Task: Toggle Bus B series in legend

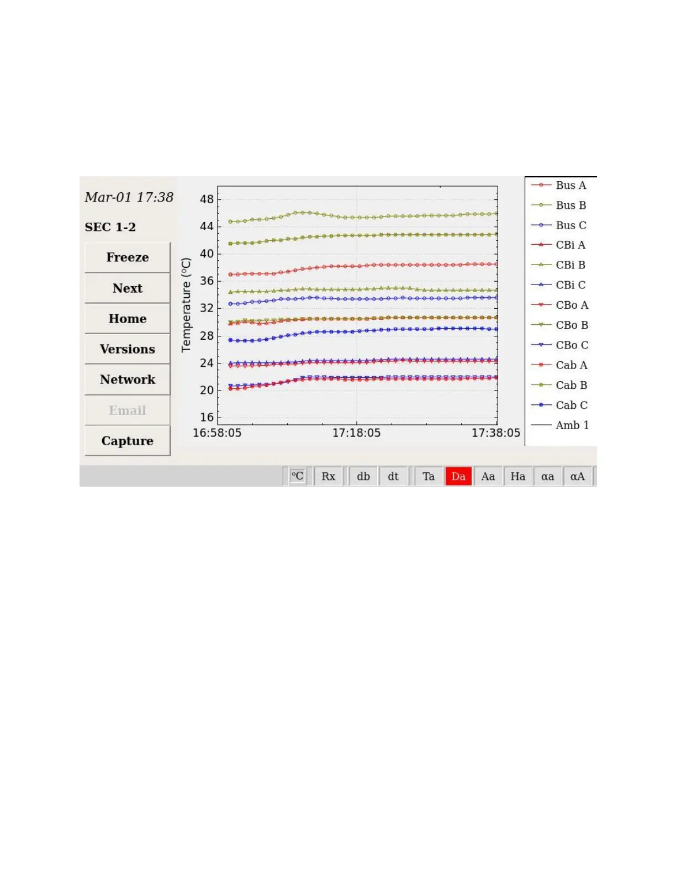Action: tap(558, 205)
